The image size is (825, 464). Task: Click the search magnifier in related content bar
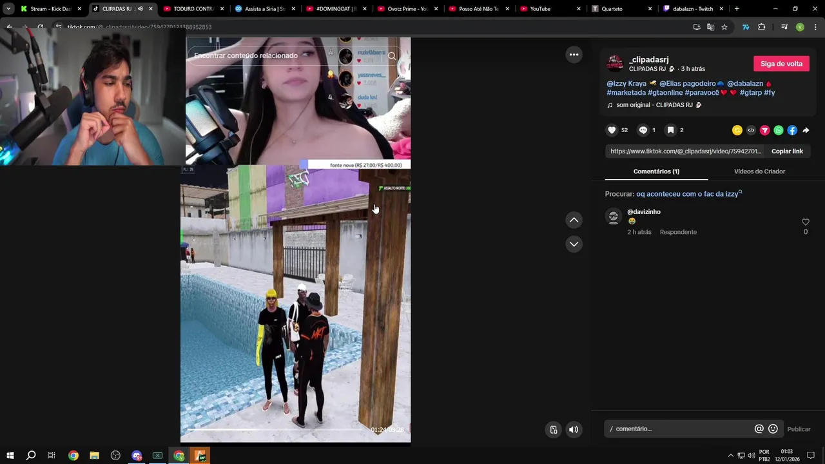pyautogui.click(x=391, y=56)
